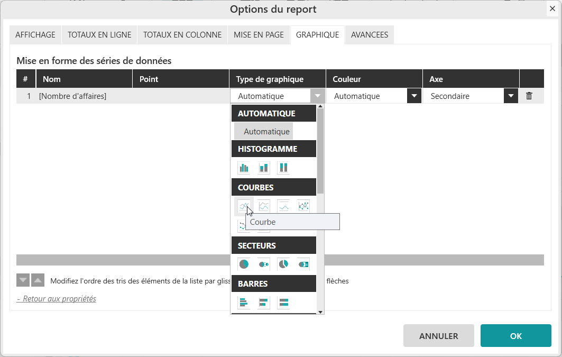
Task: Select the Automatique chart type option
Action: point(266,132)
